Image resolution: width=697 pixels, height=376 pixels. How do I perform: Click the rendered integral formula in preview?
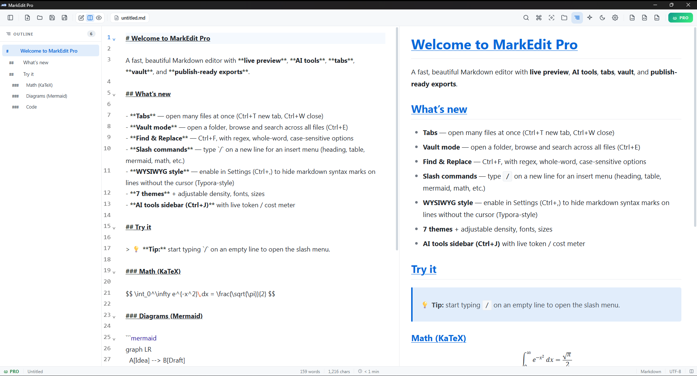pyautogui.click(x=547, y=359)
